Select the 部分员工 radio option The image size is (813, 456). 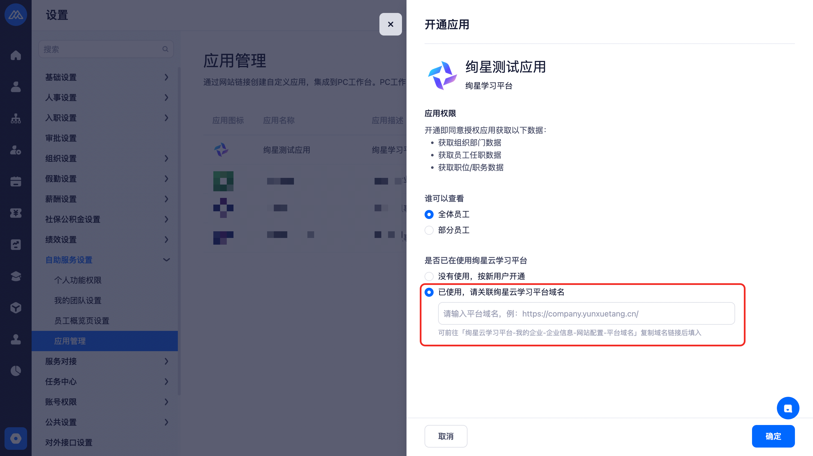point(429,230)
